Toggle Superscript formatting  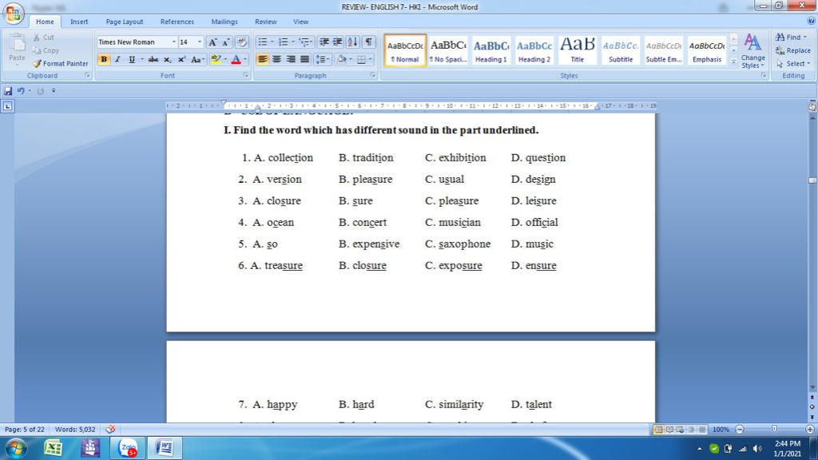(x=181, y=59)
